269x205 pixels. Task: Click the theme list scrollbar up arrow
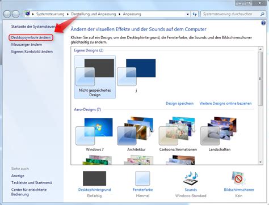tap(260, 49)
